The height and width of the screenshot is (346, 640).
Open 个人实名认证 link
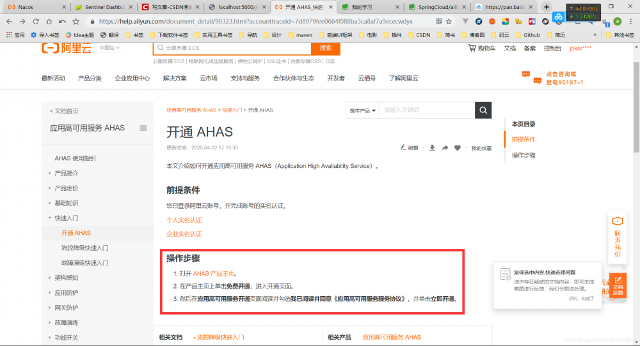tap(184, 220)
